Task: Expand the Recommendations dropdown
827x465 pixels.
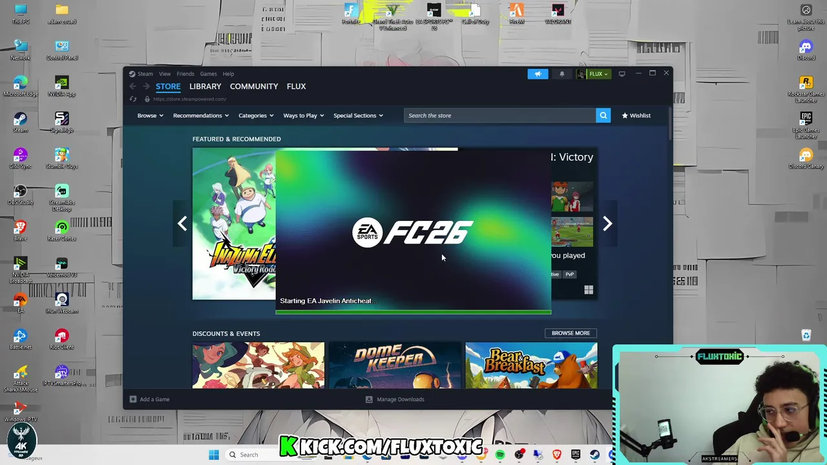Action: [200, 116]
